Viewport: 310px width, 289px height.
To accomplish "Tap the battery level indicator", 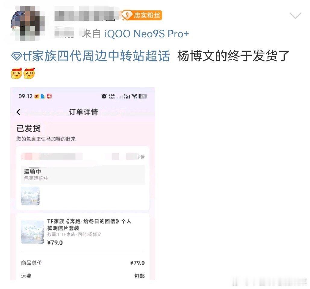I will (x=143, y=96).
